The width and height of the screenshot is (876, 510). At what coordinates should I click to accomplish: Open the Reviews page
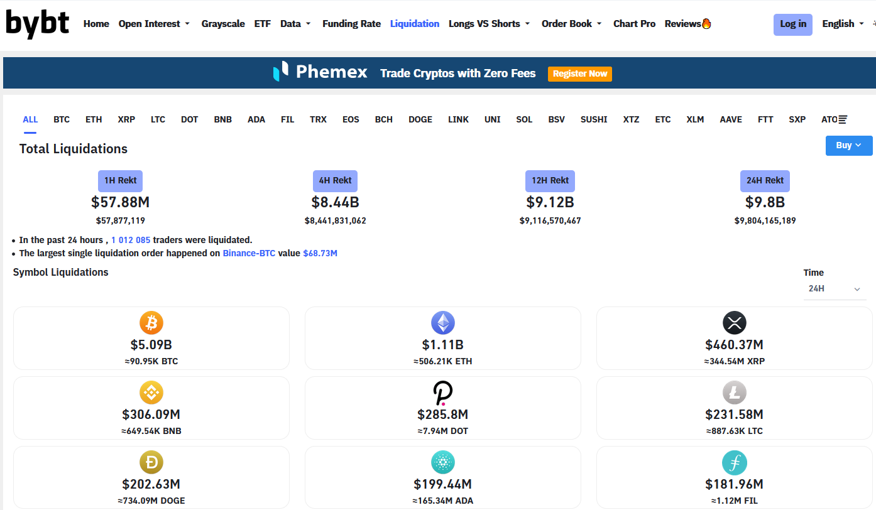(688, 24)
